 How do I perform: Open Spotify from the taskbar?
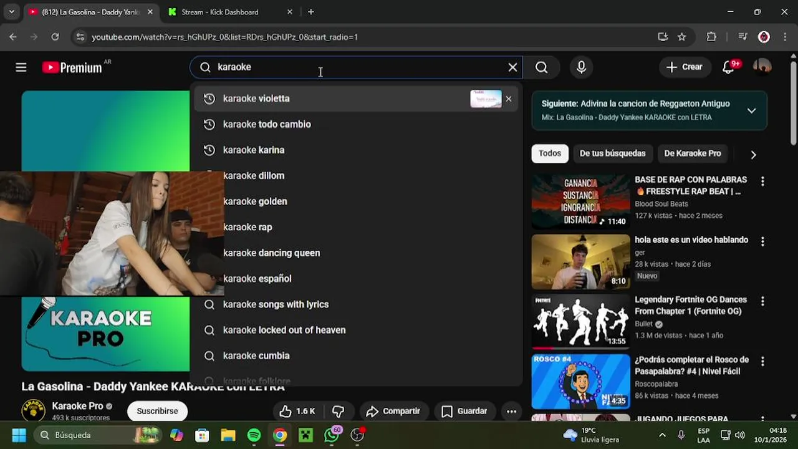(x=254, y=435)
